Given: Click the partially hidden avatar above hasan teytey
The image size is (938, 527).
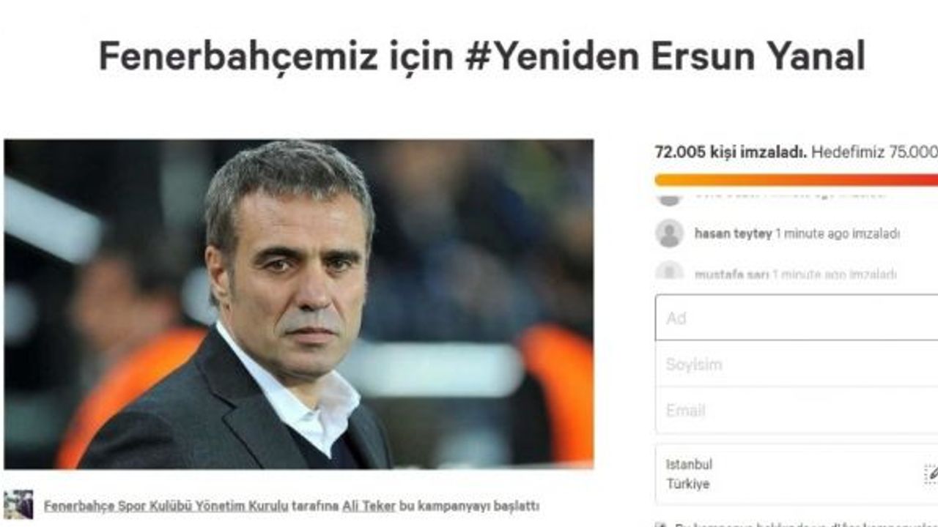Looking at the screenshot, I should pyautogui.click(x=669, y=199).
